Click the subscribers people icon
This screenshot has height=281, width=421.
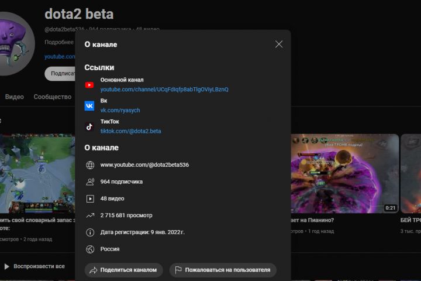pyautogui.click(x=90, y=182)
